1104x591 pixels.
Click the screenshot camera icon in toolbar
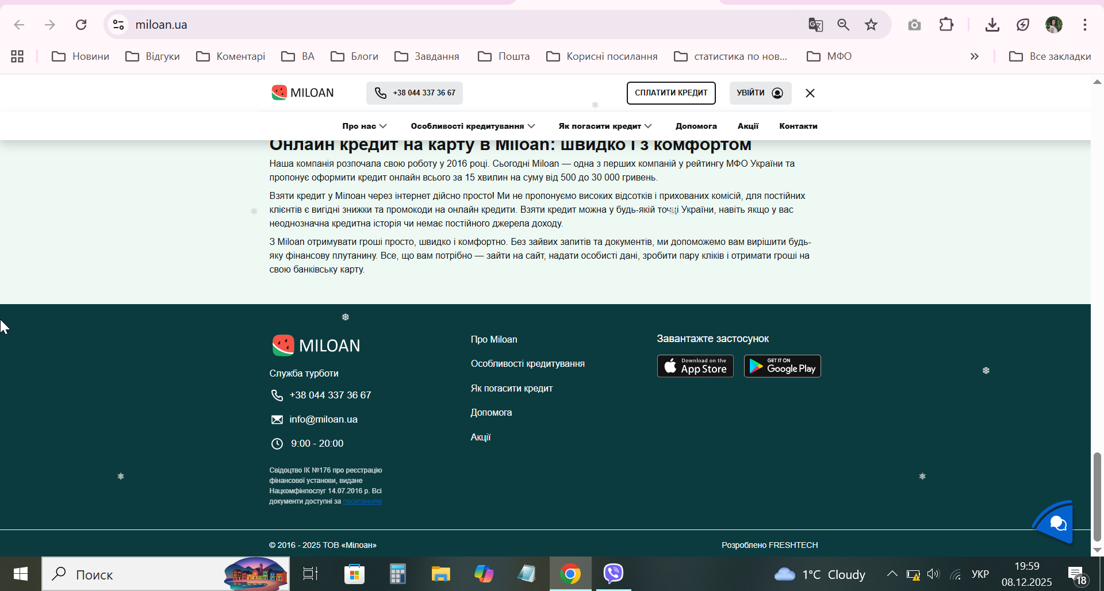914,25
